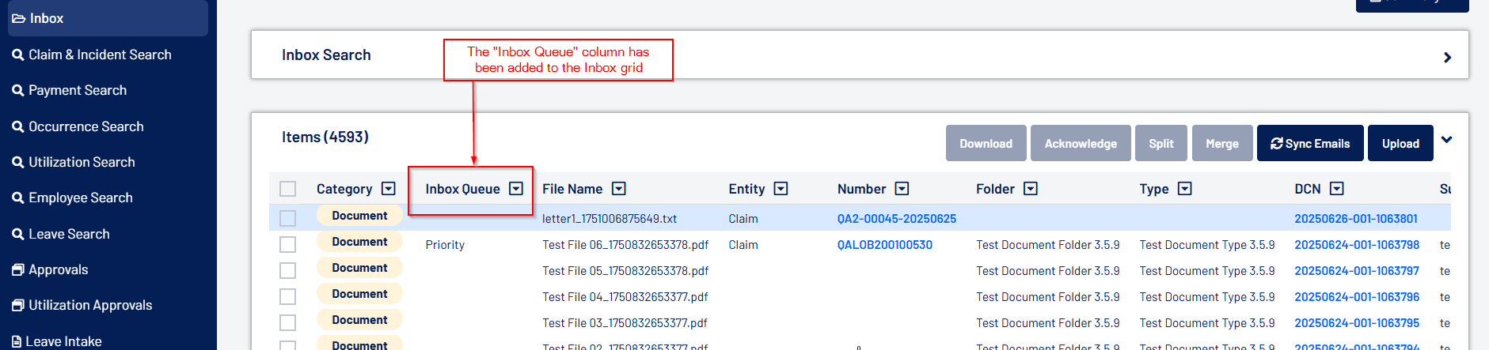Navigate to Utilization Approvals in sidebar
Image resolution: width=1489 pixels, height=350 pixels.
(x=90, y=305)
